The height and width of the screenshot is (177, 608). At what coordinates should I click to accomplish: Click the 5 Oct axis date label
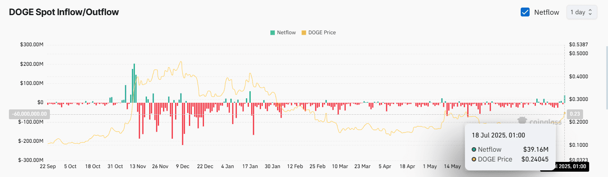coord(70,166)
